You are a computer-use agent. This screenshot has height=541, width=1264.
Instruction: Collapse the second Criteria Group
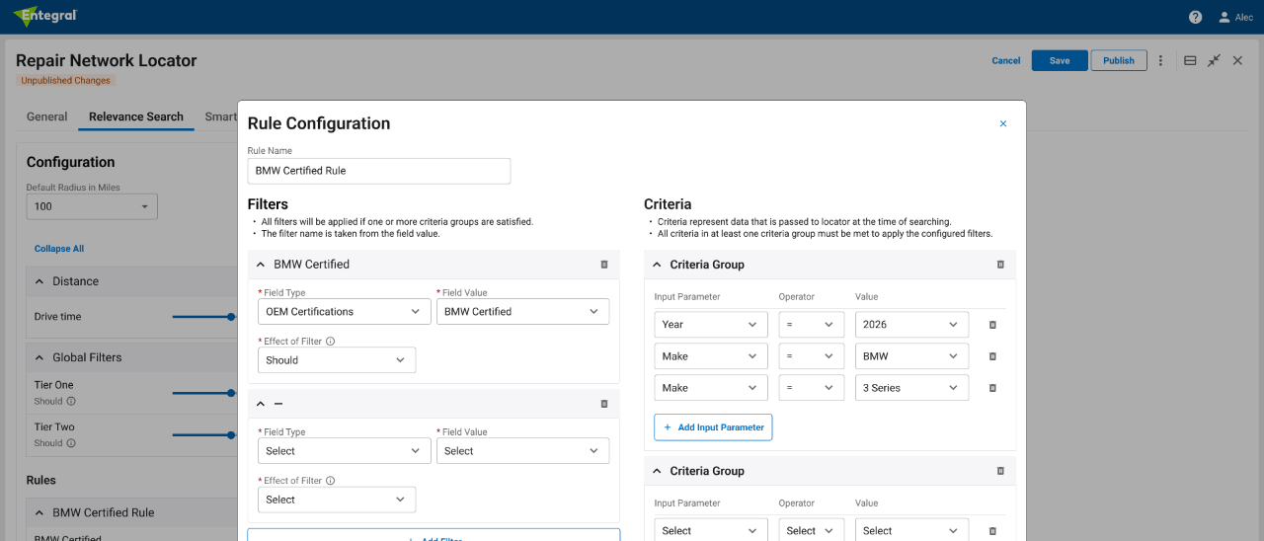(657, 471)
